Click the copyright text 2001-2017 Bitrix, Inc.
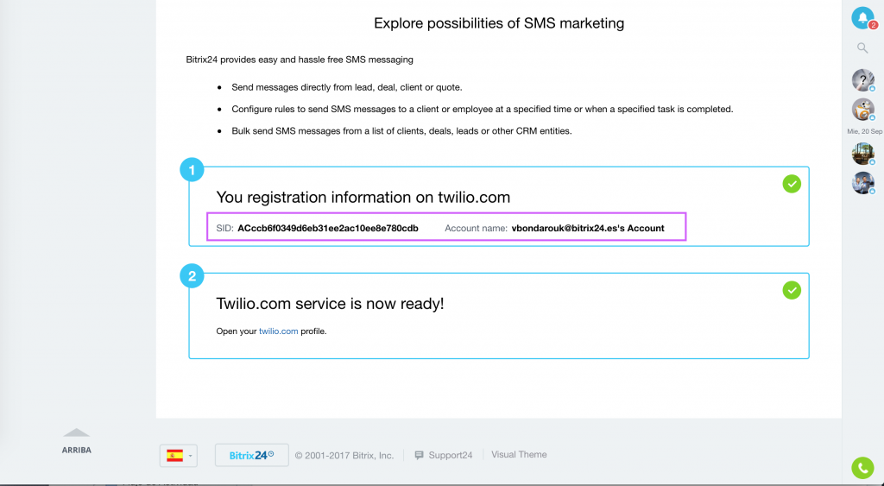 (x=344, y=456)
